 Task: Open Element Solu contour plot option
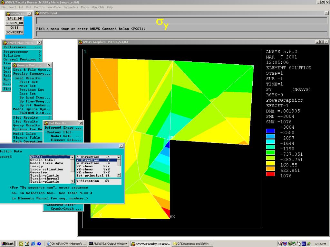66,140
